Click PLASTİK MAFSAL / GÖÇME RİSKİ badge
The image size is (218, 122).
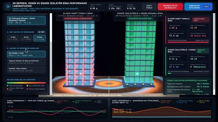click(78, 18)
